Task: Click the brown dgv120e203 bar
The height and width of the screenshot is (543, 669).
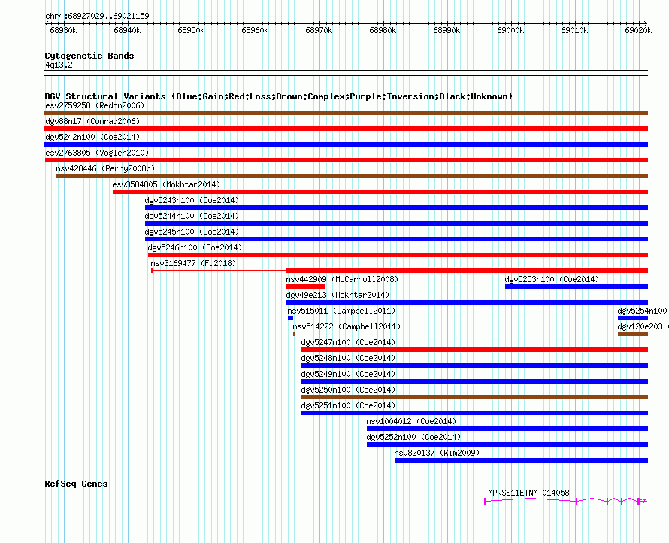Action: click(633, 334)
